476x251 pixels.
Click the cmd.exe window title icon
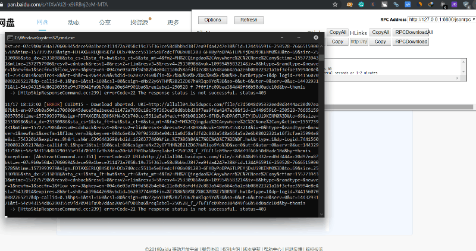[10, 37]
